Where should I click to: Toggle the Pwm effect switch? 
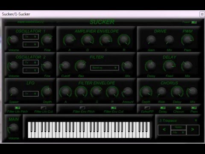[194, 108]
